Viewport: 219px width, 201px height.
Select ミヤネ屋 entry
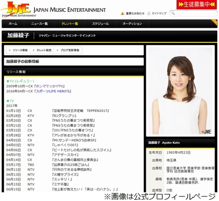(x=60, y=184)
